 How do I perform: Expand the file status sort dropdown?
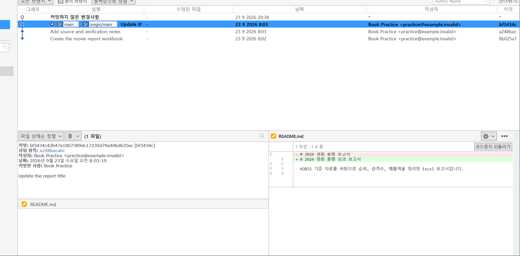coord(41,136)
